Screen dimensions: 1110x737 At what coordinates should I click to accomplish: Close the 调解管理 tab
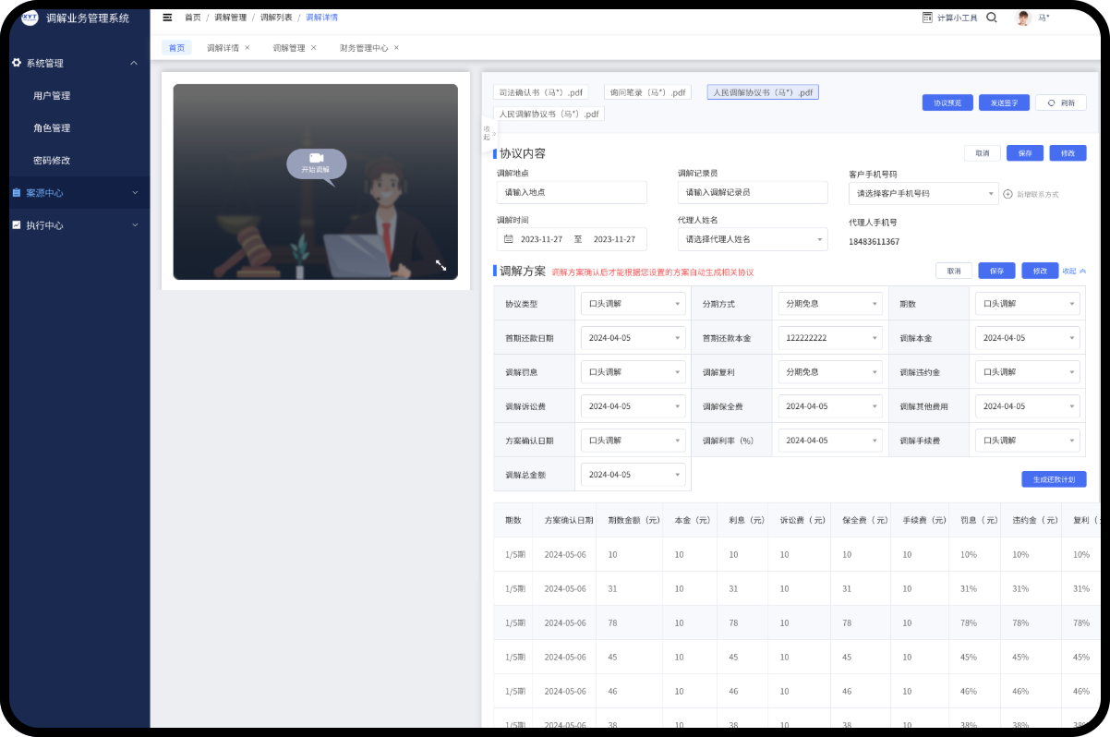(314, 48)
